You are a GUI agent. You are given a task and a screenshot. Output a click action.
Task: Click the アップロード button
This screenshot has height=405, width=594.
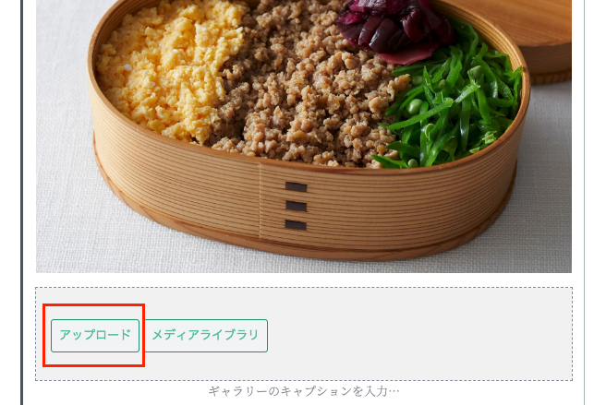point(95,336)
